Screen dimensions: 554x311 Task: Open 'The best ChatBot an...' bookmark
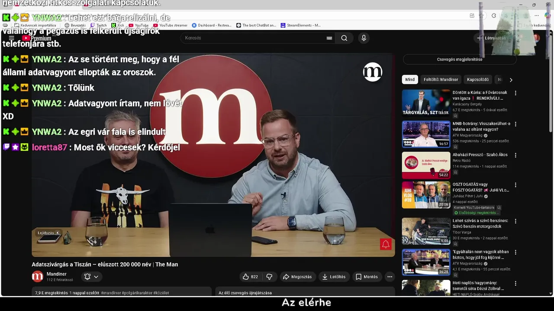pos(256,25)
